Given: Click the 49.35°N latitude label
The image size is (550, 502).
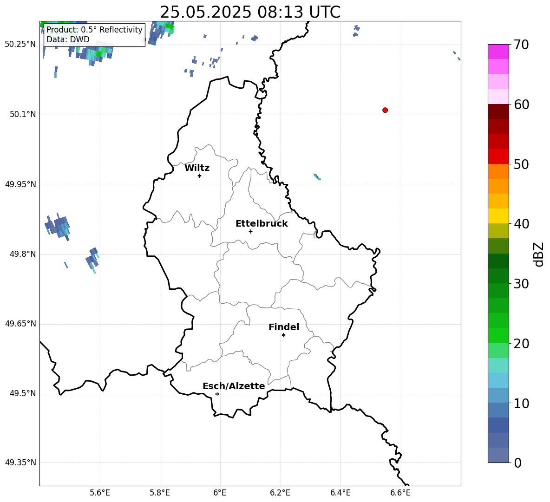Looking at the screenshot, I should (x=20, y=463).
